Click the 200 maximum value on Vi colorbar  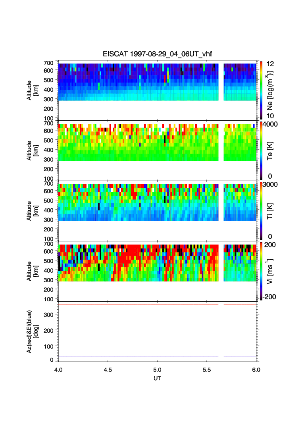270,245
